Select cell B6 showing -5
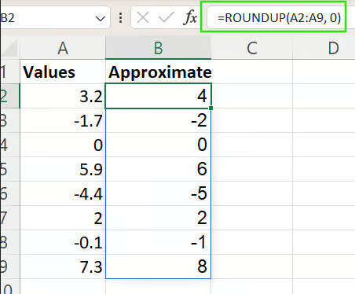 [159, 193]
